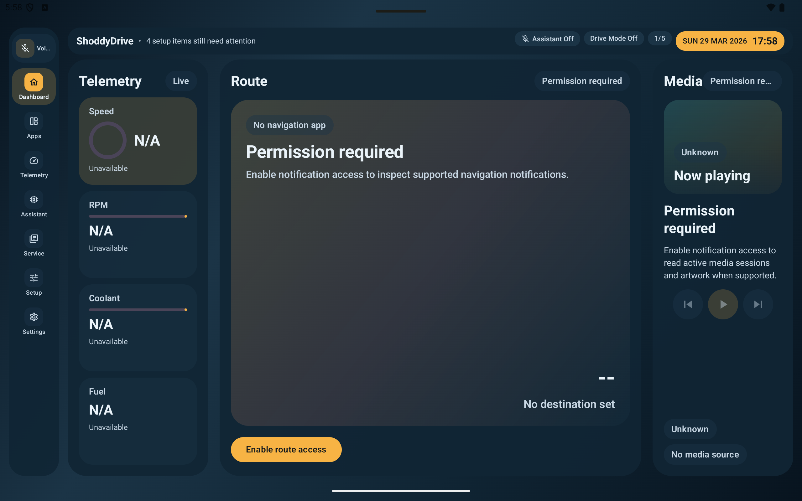The width and height of the screenshot is (802, 501).
Task: Click Enable route access button
Action: (x=286, y=449)
